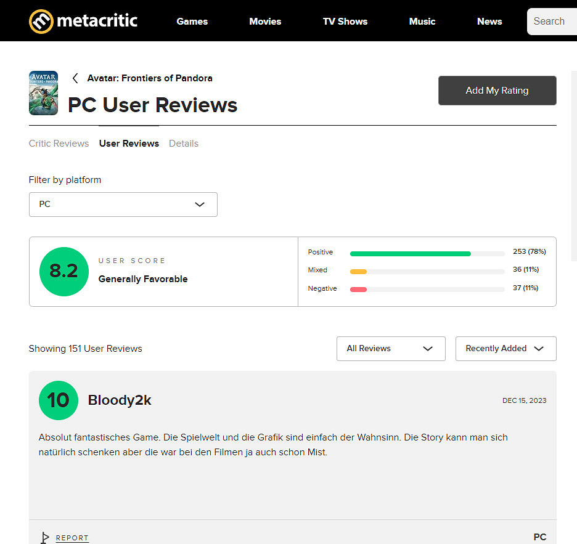Switch to the Critic Reviews tab
This screenshot has width=577, height=544.
[59, 144]
